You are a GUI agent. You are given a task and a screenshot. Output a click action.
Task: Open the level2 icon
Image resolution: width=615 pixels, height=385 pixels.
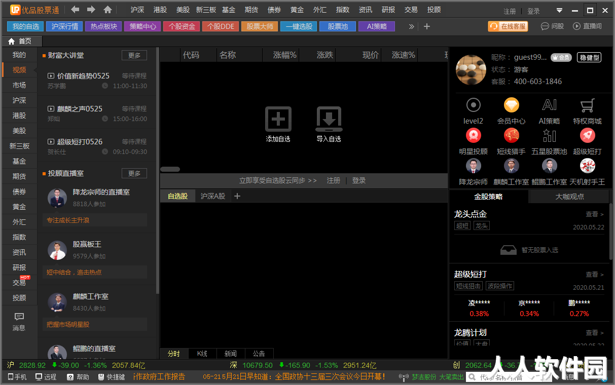coord(473,105)
